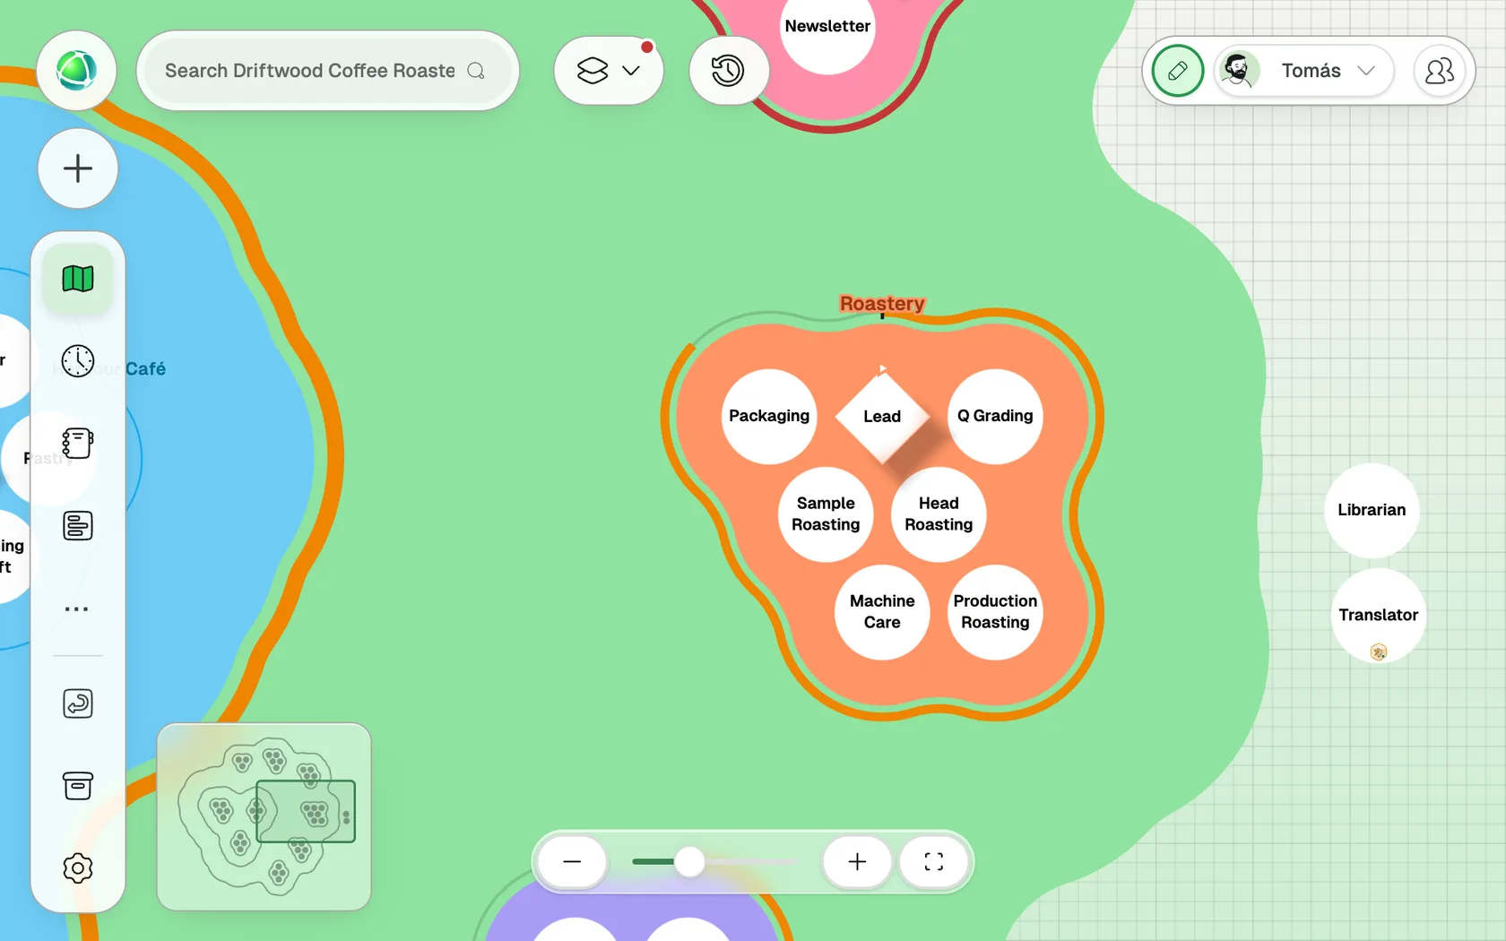Click the minimap overview thumbnail

[264, 816]
